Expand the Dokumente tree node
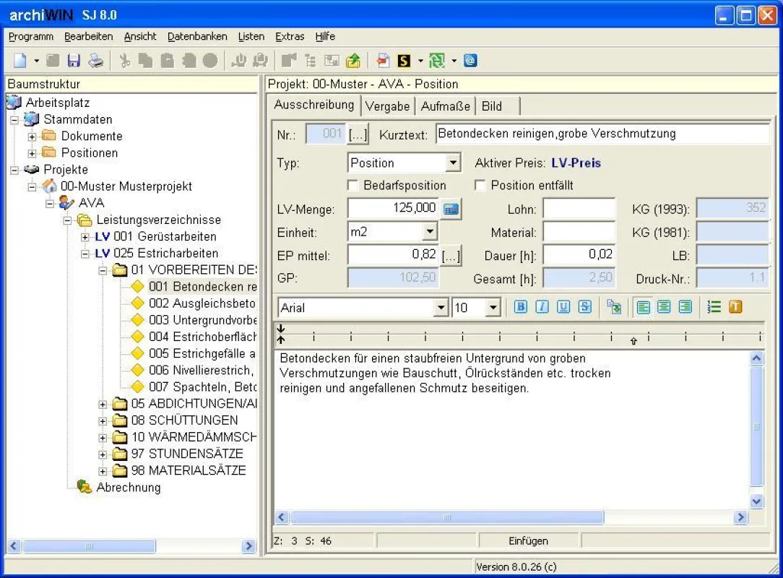The height and width of the screenshot is (578, 783). pyautogui.click(x=33, y=137)
